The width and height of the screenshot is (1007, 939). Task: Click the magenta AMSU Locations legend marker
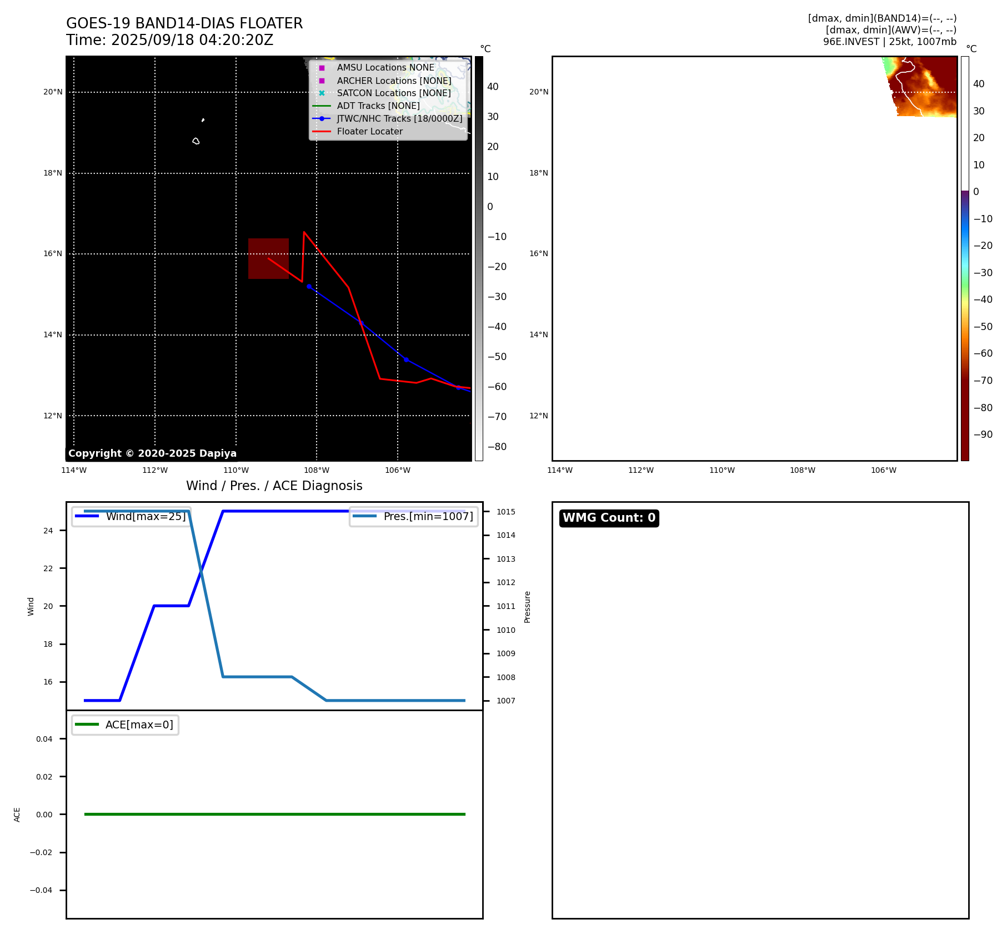point(322,68)
